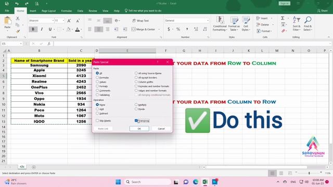This screenshot has height=187, width=333.
Task: Click the Undo arrow in title bar
Action: [17, 4]
